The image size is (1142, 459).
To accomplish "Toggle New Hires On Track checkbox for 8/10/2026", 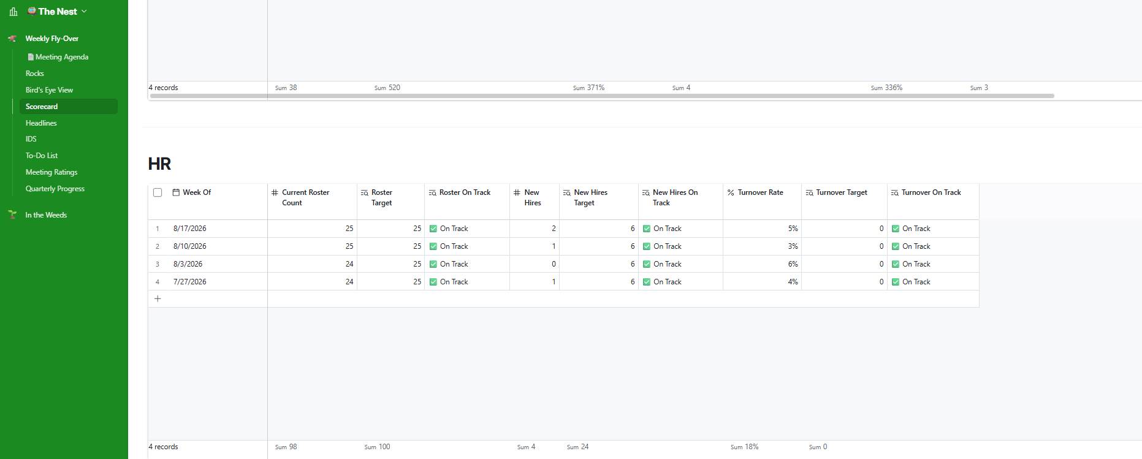I will tap(647, 246).
